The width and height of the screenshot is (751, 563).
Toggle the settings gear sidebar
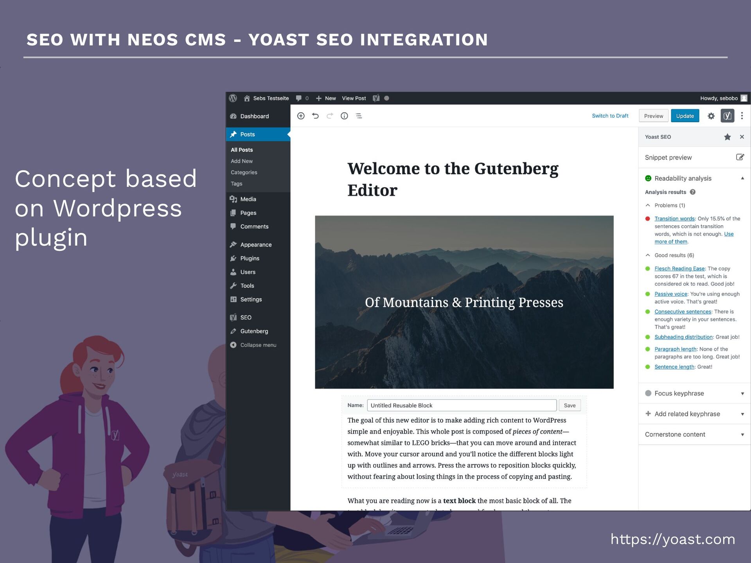(x=711, y=116)
